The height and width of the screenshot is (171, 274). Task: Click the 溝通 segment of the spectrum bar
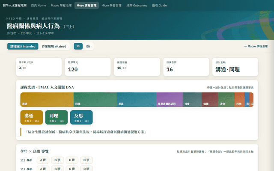[47, 100]
